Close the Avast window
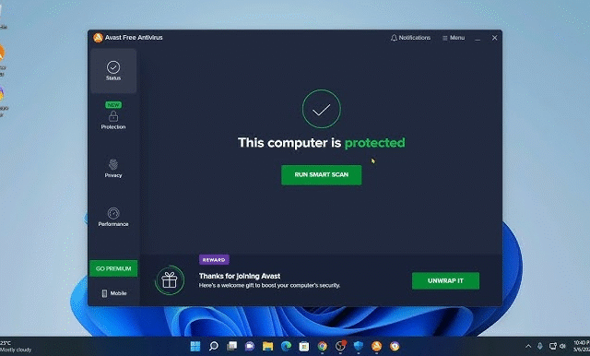This screenshot has width=590, height=356. (x=494, y=38)
